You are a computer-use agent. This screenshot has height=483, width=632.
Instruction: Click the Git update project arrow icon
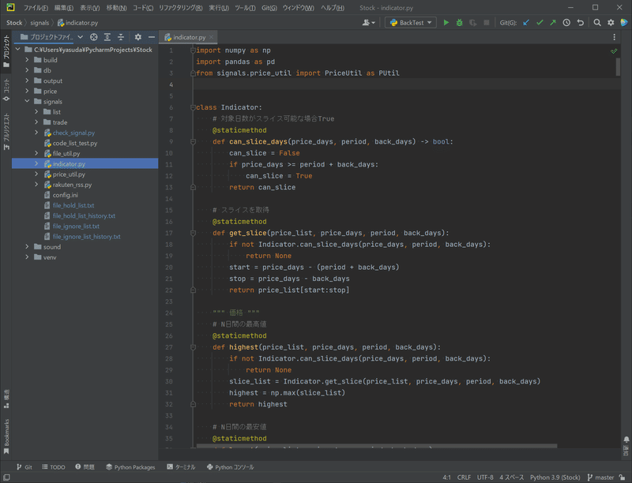pos(526,23)
